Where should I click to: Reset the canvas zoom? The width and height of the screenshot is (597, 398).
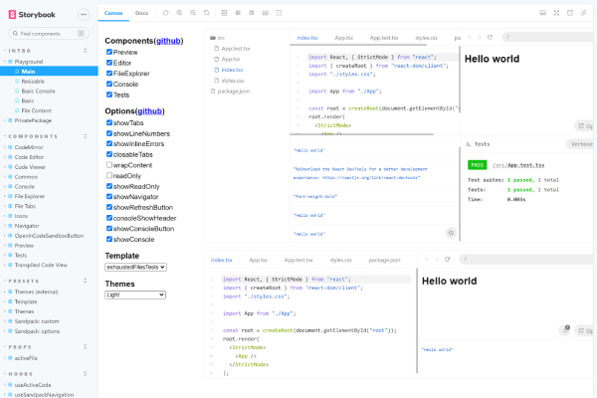[x=207, y=13]
